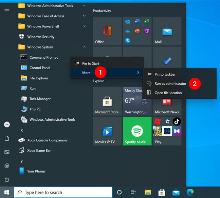Open Task View on taskbar
Image resolution: width=220 pixels, height=198 pixels.
click(x=133, y=192)
